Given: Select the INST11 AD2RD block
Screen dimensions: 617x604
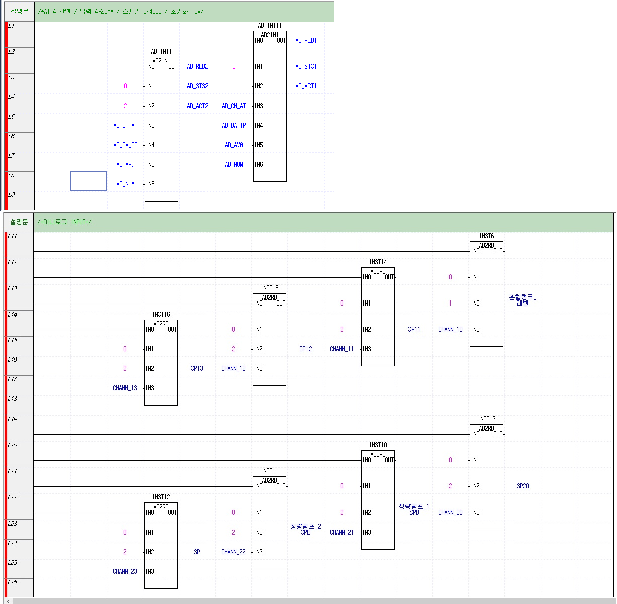Looking at the screenshot, I should point(269,523).
